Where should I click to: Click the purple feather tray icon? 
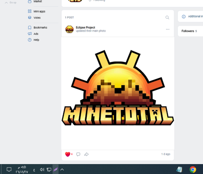pyautogui.click(x=56, y=169)
